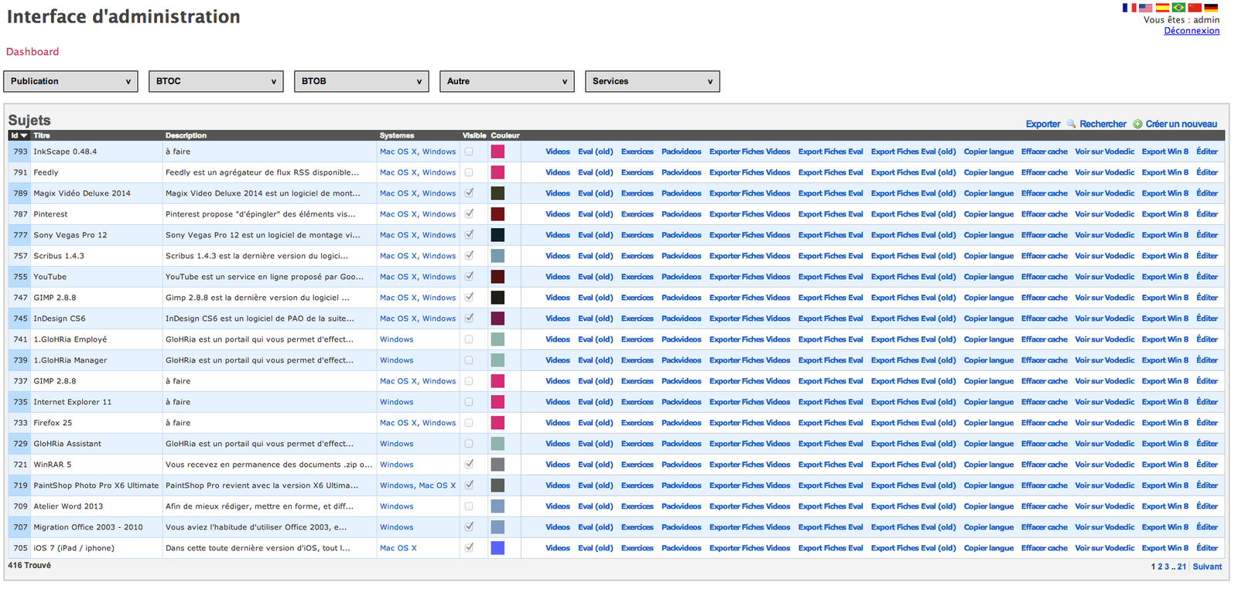
Task: Click Export Fiches Eval (old) for 1.GloHRia Manager
Action: pos(913,360)
